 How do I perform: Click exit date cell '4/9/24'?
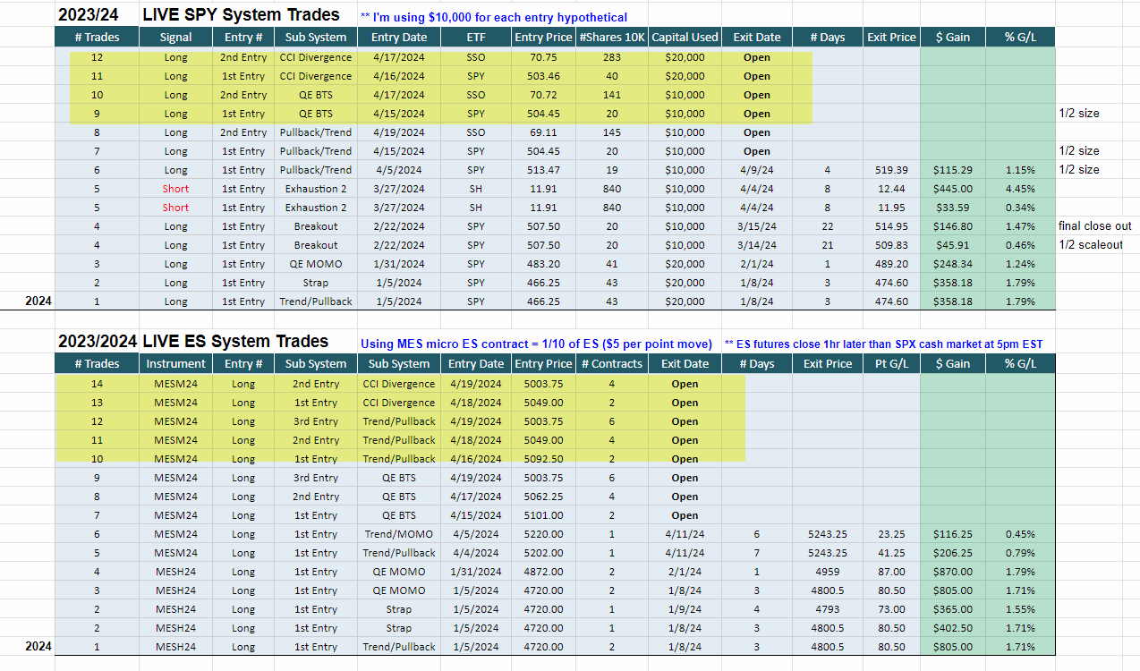756,170
